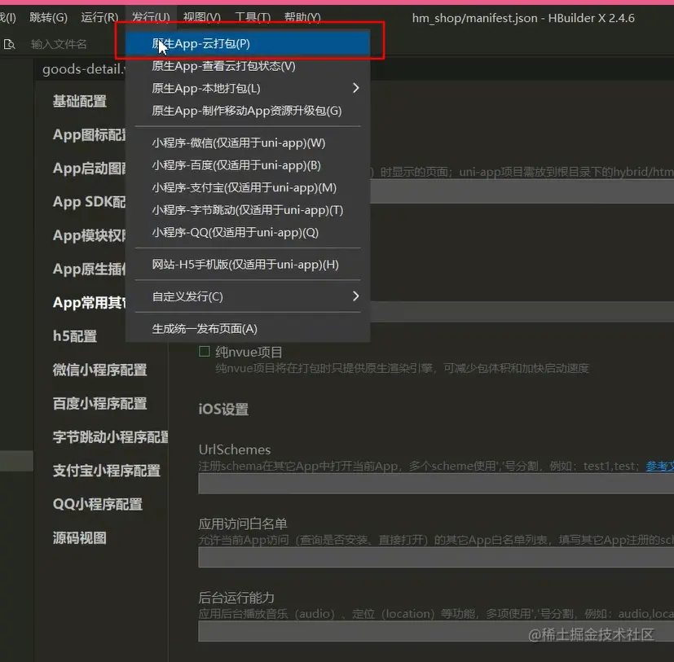The image size is (674, 662).
Task: Select 小程序-支付宝(仅适用于uni-app)(M)
Action: pyautogui.click(x=248, y=188)
